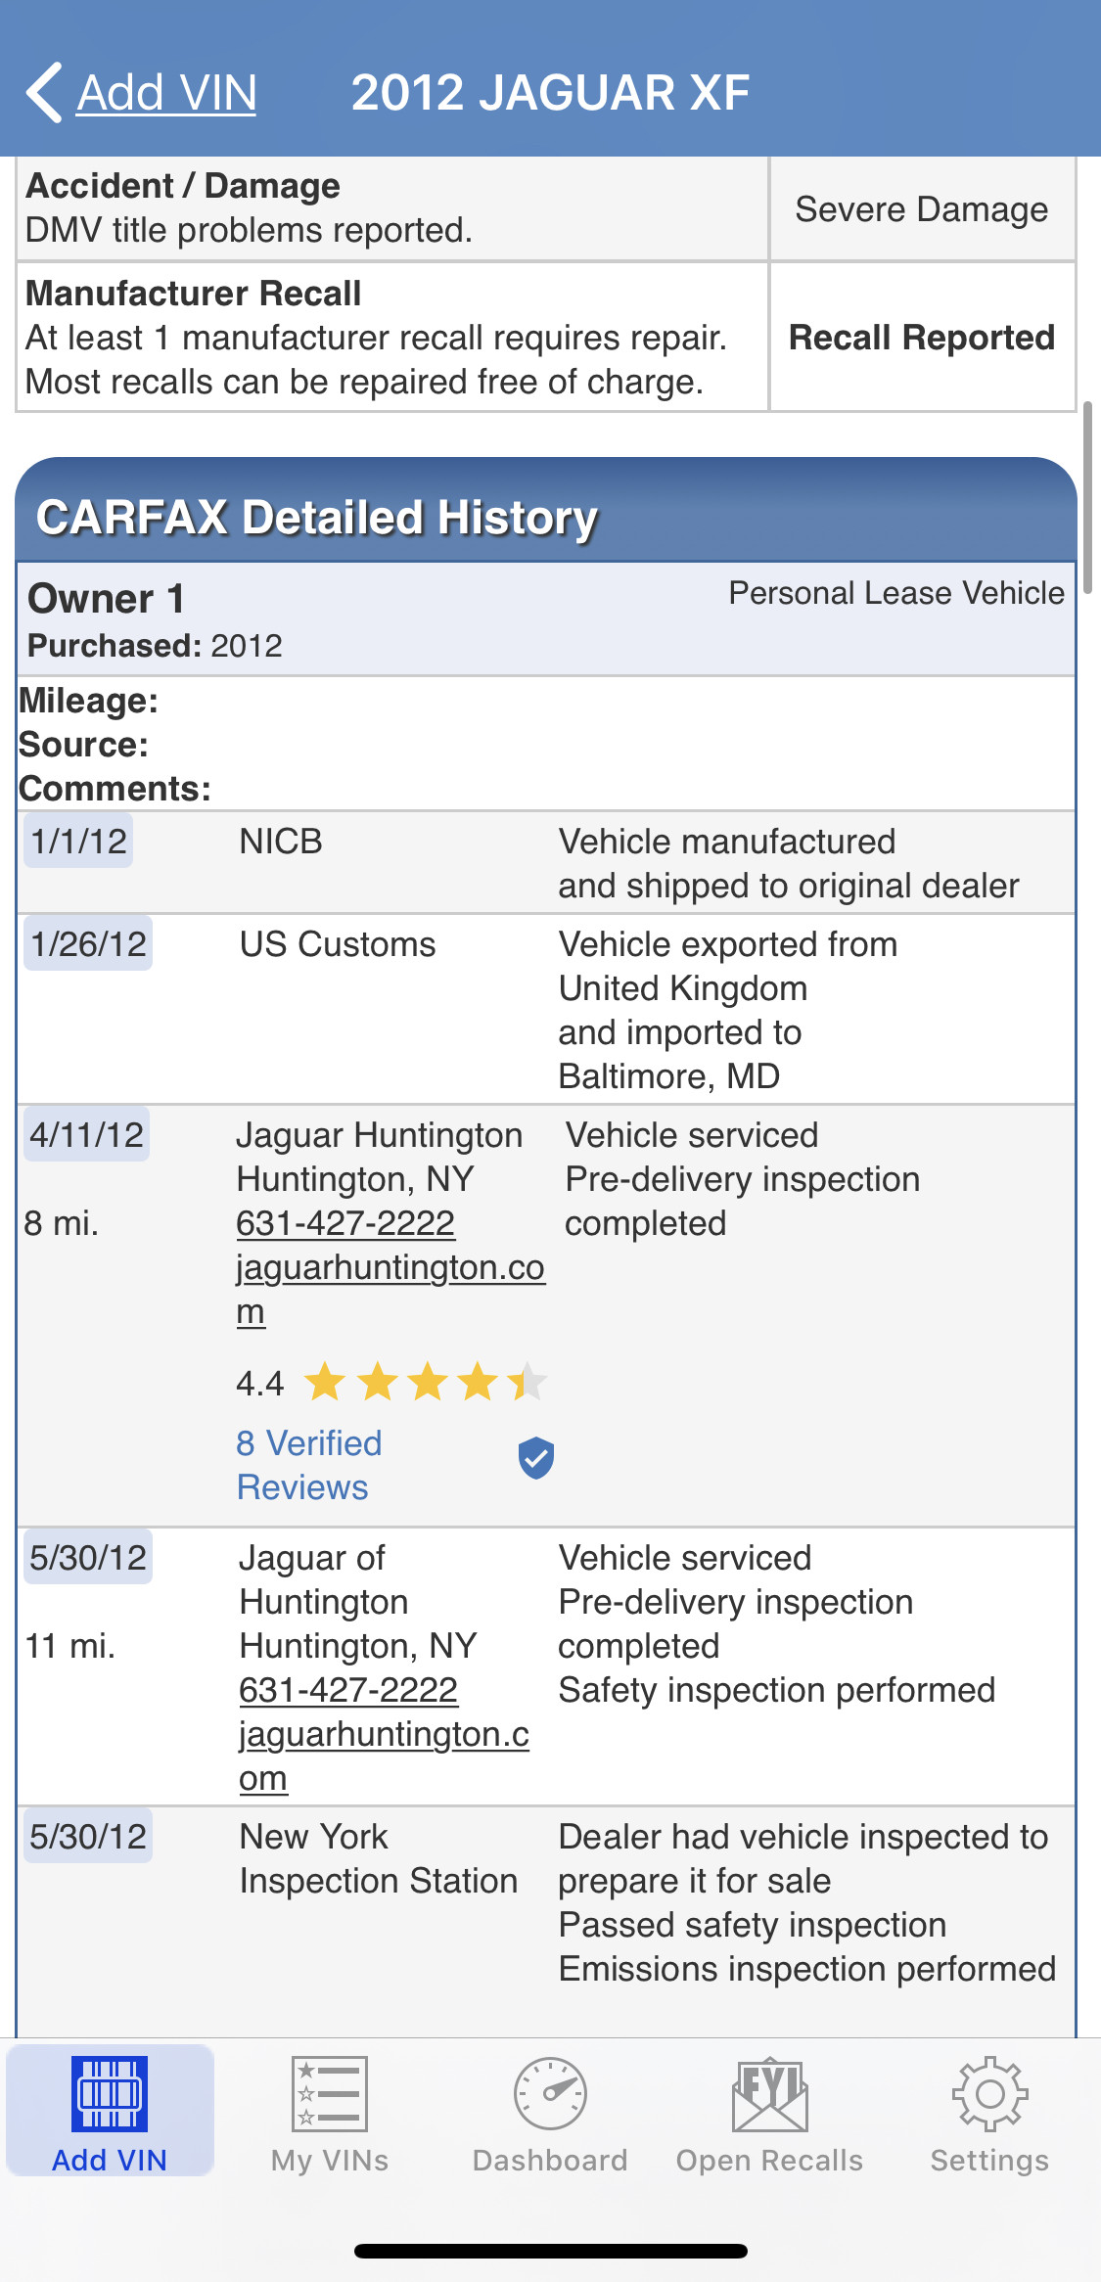Select the Recall Reported status cell
This screenshot has width=1101, height=2282.
[922, 338]
